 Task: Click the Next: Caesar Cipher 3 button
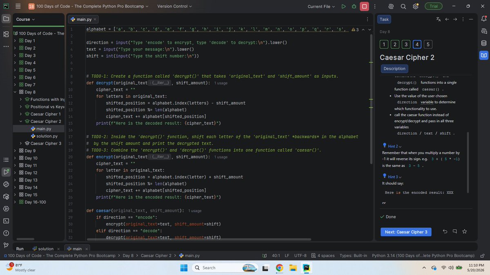pyautogui.click(x=406, y=232)
